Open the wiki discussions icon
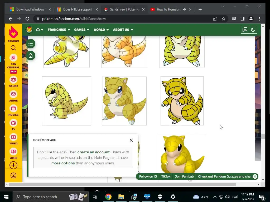This screenshot has width=270, height=202. (245, 30)
